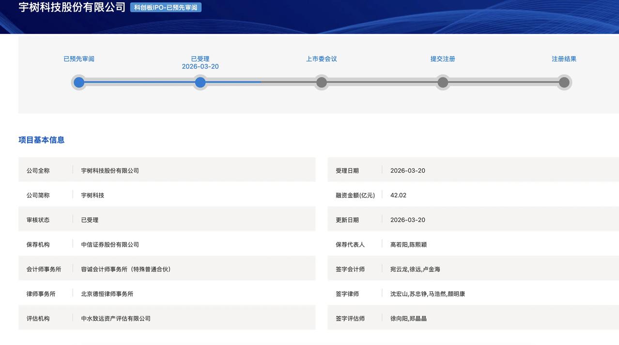
Task: Select the 提交注册 tab label
Action: [x=442, y=59]
